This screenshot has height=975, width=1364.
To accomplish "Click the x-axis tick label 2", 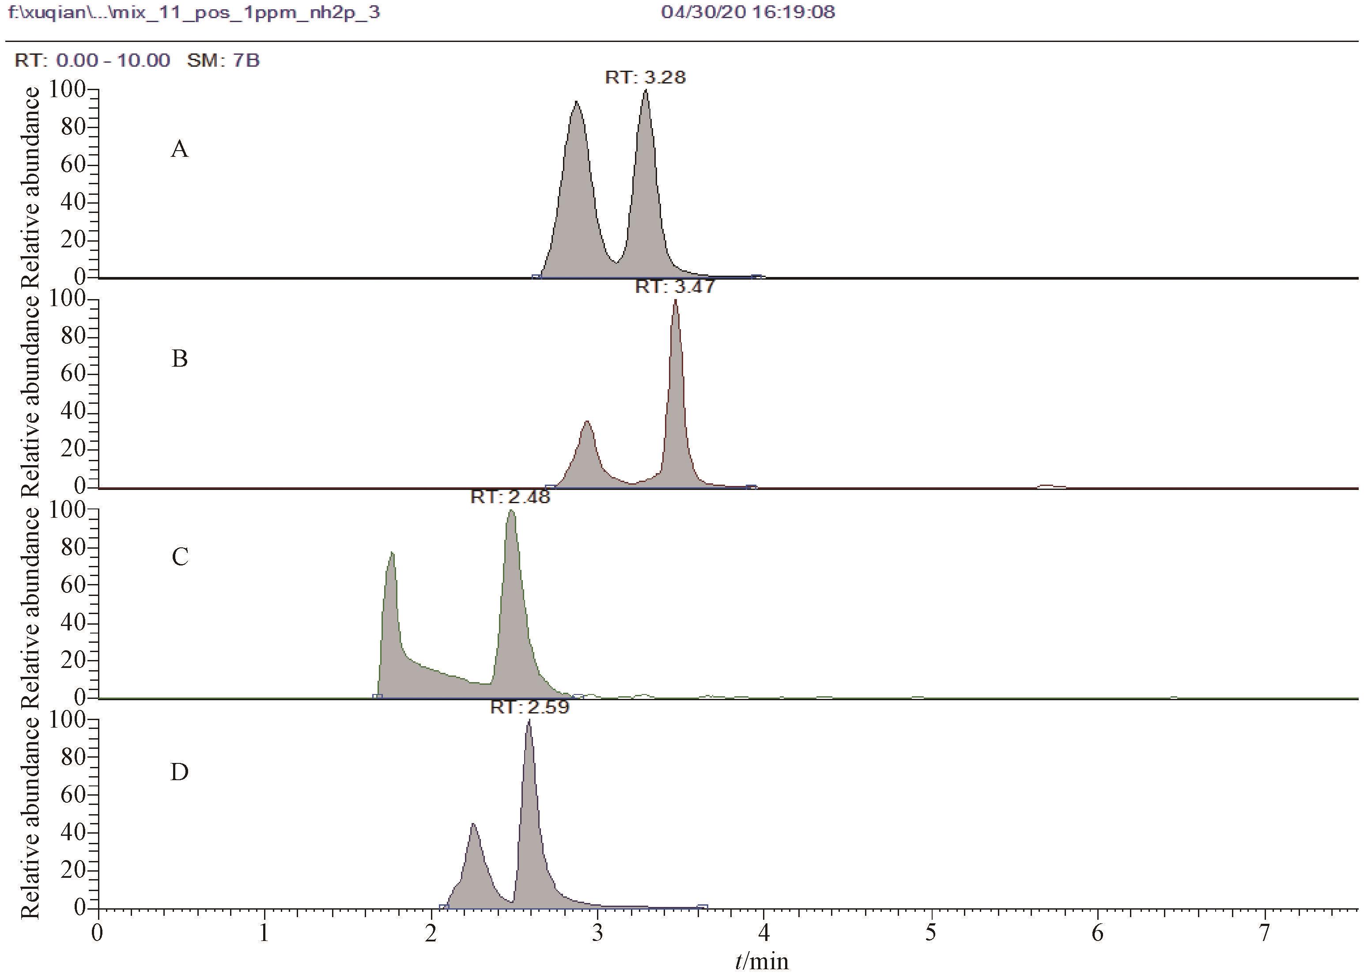I will coord(430,933).
